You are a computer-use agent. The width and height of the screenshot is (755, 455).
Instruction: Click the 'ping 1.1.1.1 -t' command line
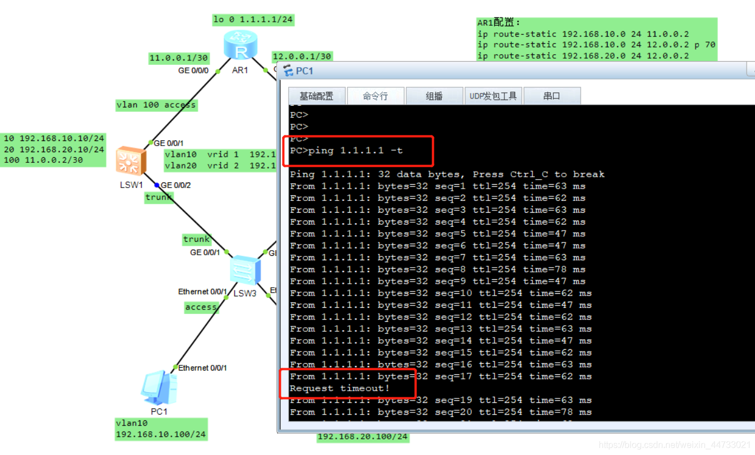(x=346, y=151)
